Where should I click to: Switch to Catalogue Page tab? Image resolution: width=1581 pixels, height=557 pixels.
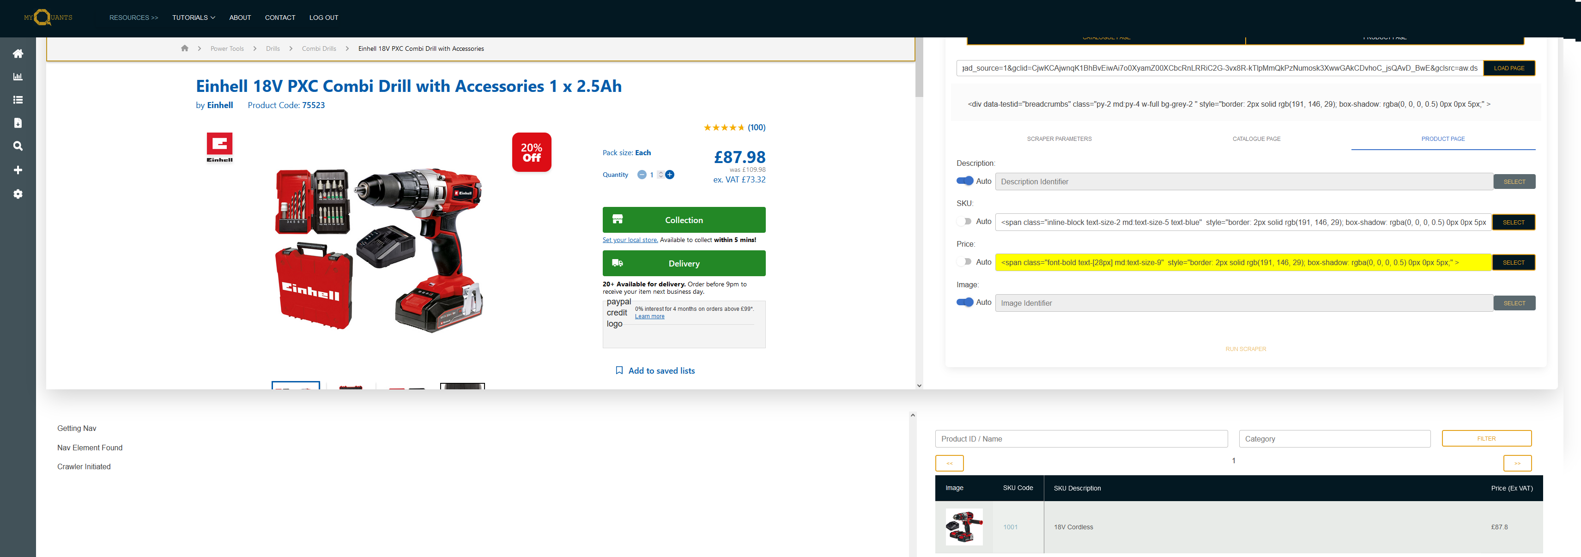(x=1256, y=139)
